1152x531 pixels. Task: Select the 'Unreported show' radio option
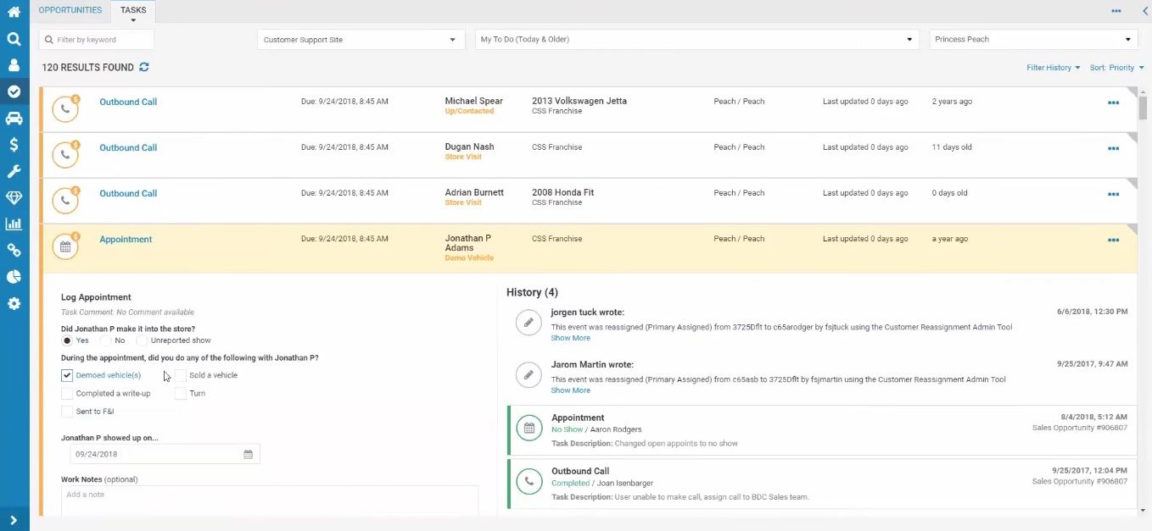(x=142, y=340)
